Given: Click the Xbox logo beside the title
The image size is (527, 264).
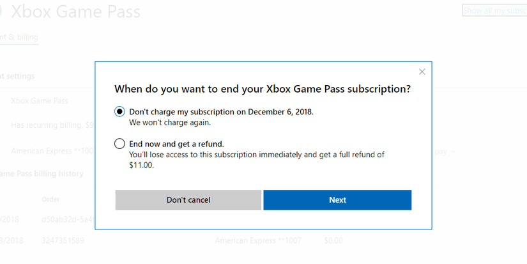Looking at the screenshot, I should pos(3,12).
